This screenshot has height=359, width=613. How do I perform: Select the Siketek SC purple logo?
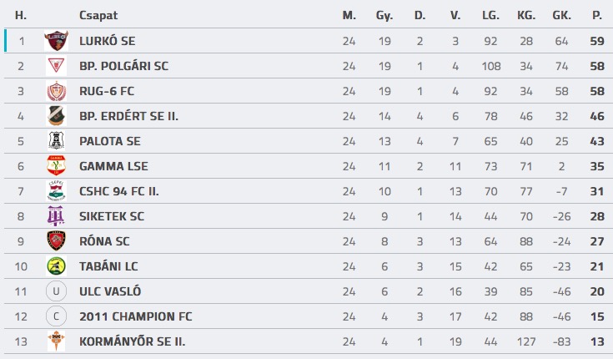(56, 216)
